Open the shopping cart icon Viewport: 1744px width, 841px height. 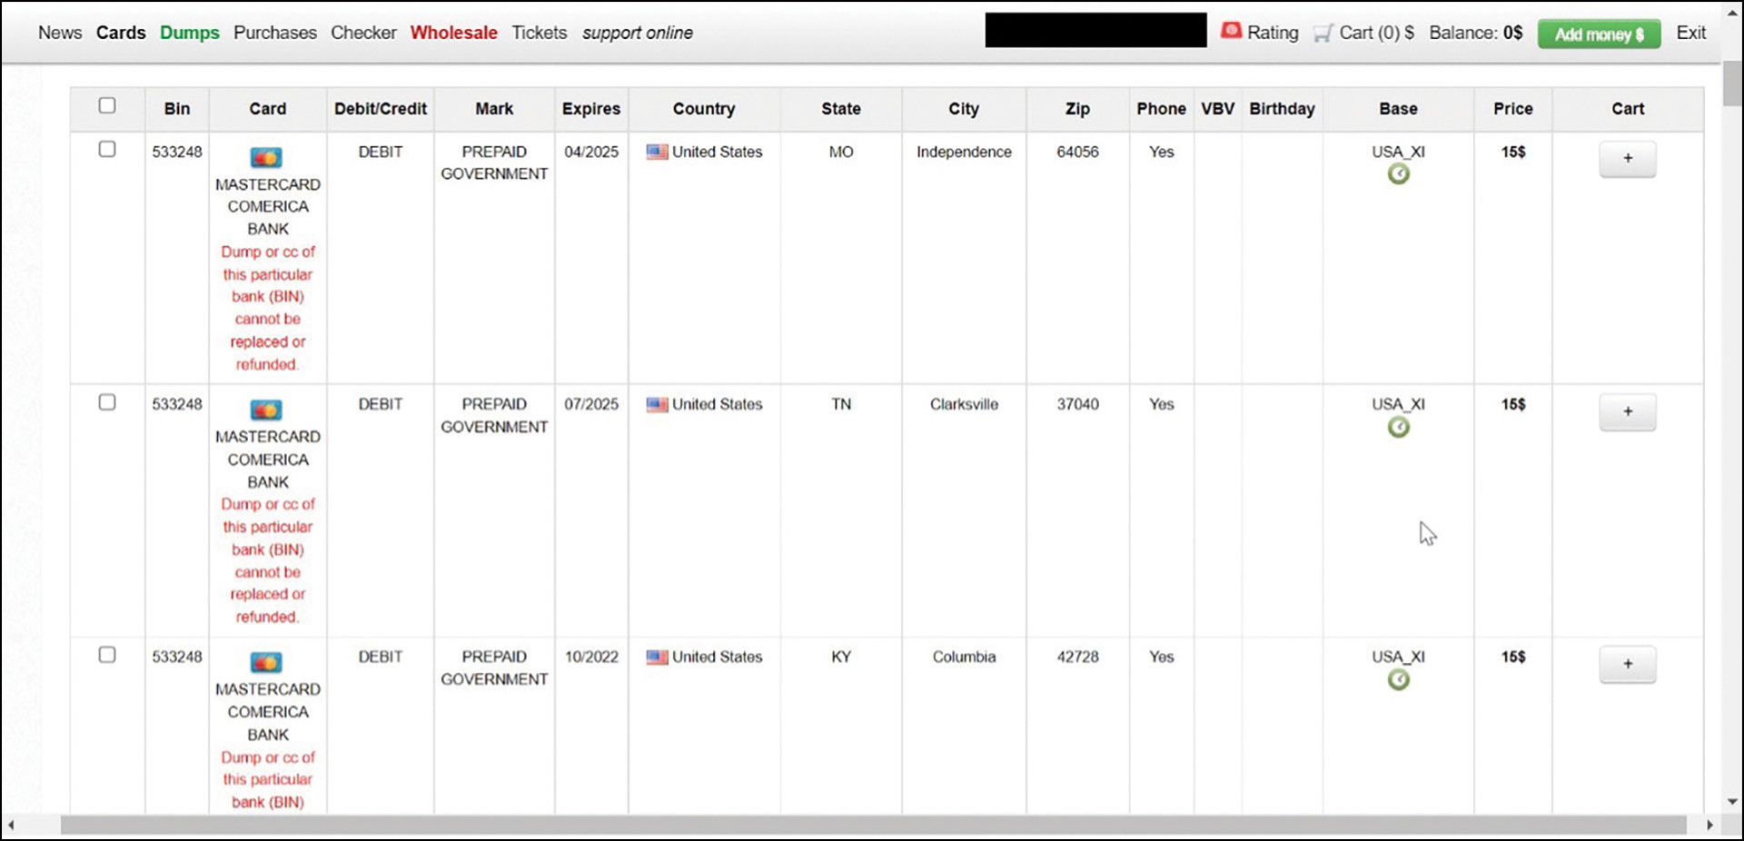click(1323, 34)
